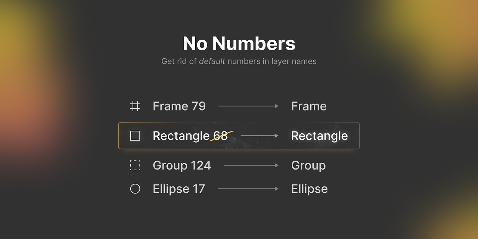Select the Group 124 layer name
The width and height of the screenshot is (478, 239).
182,165
